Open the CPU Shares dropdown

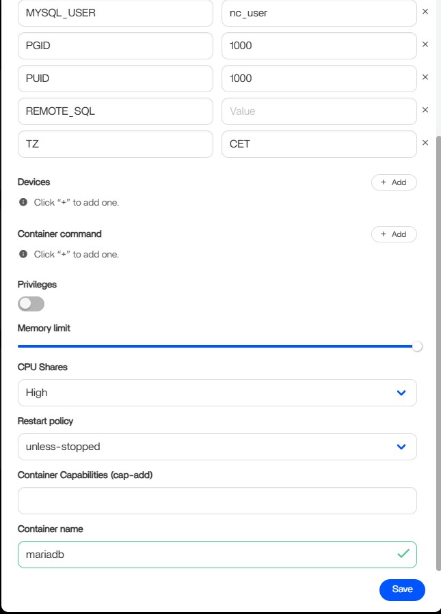(x=217, y=393)
